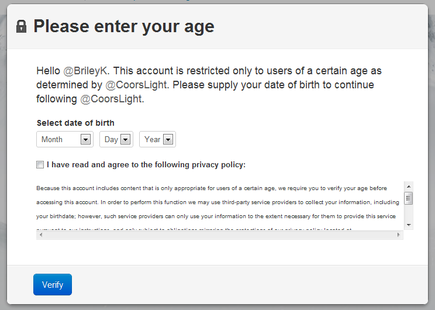
Task: Click the 'Select date of birth' label
Action: [x=75, y=123]
